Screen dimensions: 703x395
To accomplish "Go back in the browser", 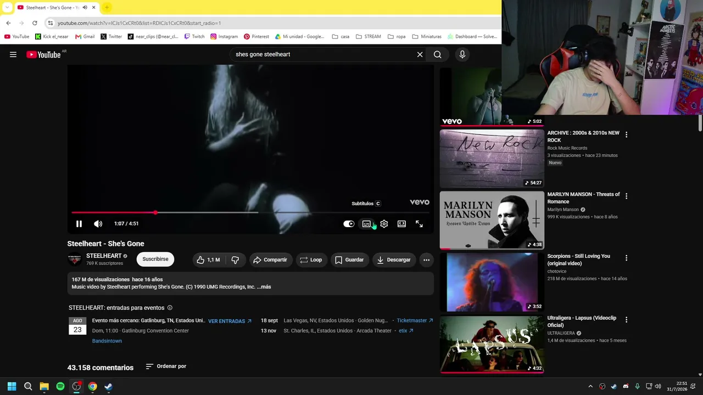I will click(x=8, y=23).
